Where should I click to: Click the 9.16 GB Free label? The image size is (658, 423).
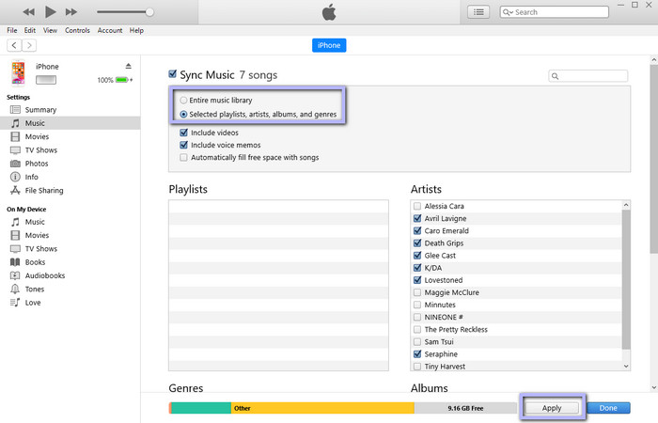(465, 408)
